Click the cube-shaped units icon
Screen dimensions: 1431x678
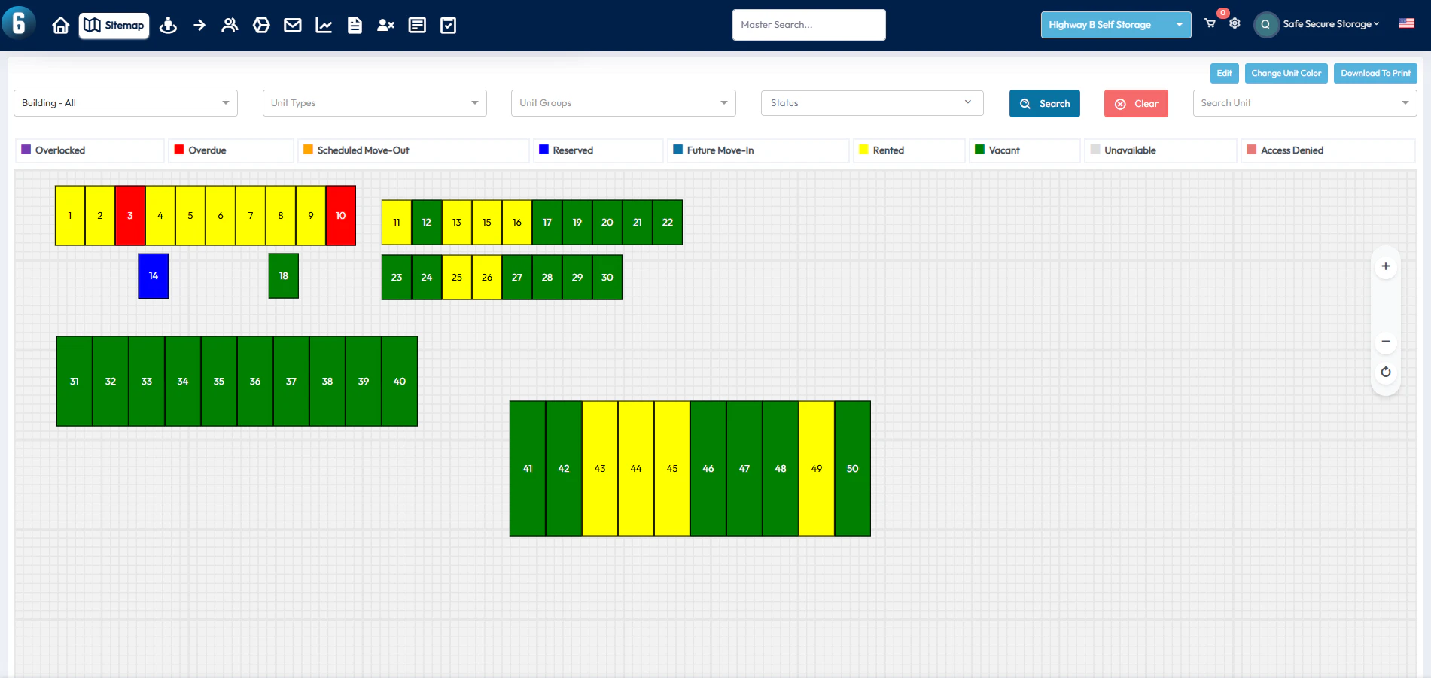pos(261,24)
